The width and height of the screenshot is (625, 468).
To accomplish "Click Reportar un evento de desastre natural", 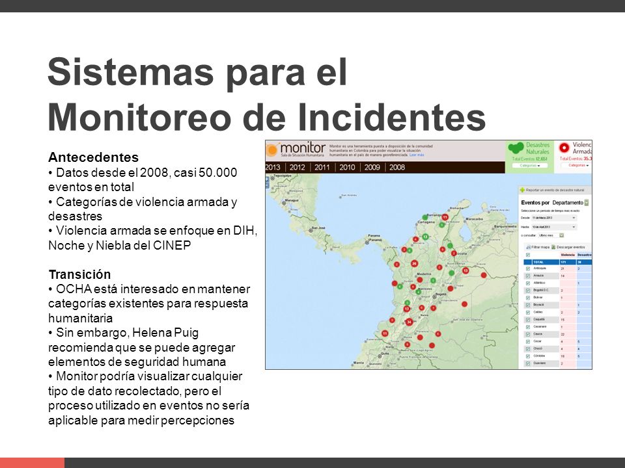I will coord(555,190).
